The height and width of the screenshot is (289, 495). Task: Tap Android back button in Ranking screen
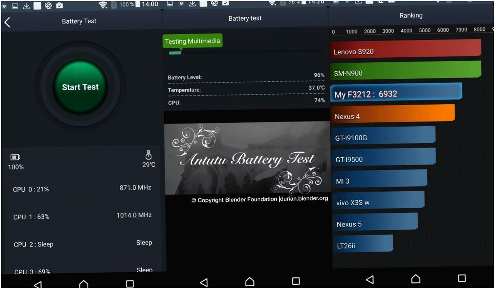click(370, 279)
